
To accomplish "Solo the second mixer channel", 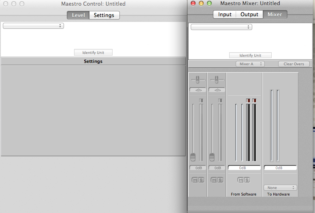I will (220, 180).
